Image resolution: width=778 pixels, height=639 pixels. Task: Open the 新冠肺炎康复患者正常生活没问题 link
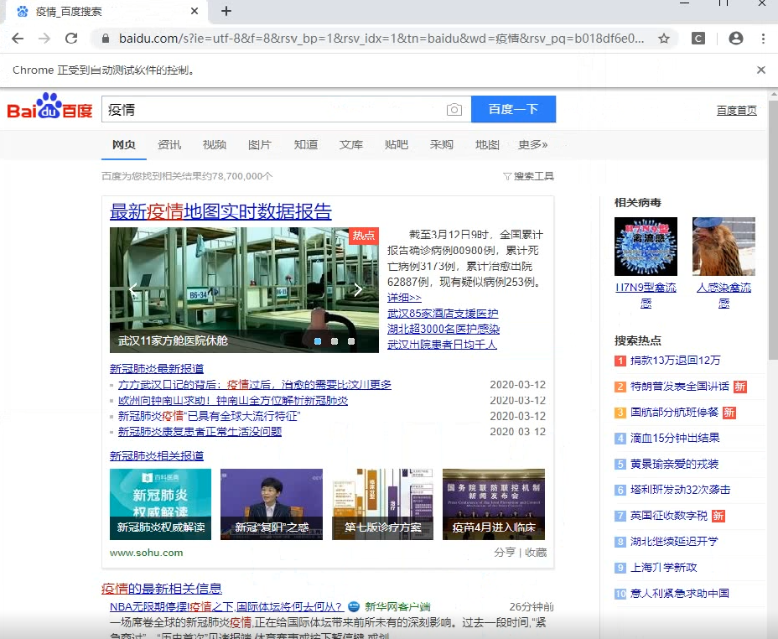(200, 432)
